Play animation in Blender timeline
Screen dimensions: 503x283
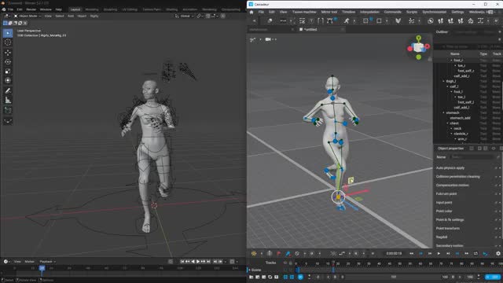[198, 262]
